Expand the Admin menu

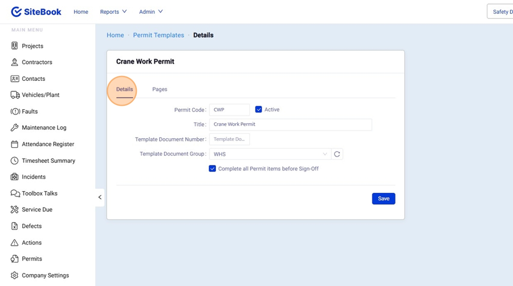point(151,12)
